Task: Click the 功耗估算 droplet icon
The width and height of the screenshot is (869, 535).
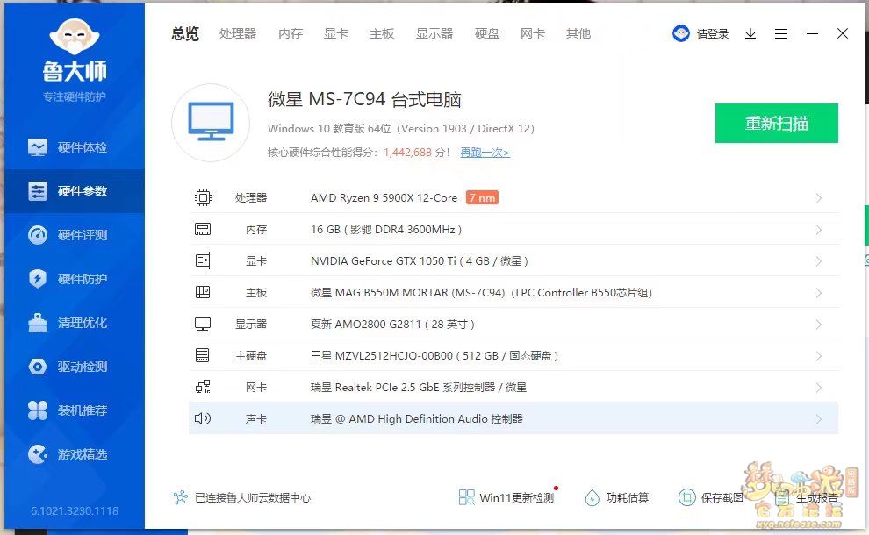Action: tap(592, 497)
